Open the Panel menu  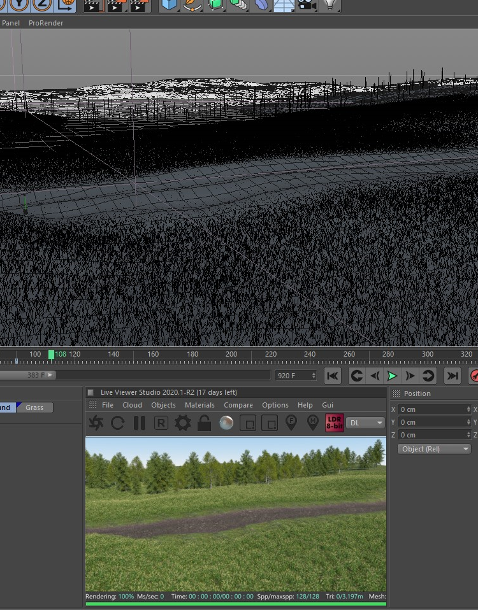point(10,23)
